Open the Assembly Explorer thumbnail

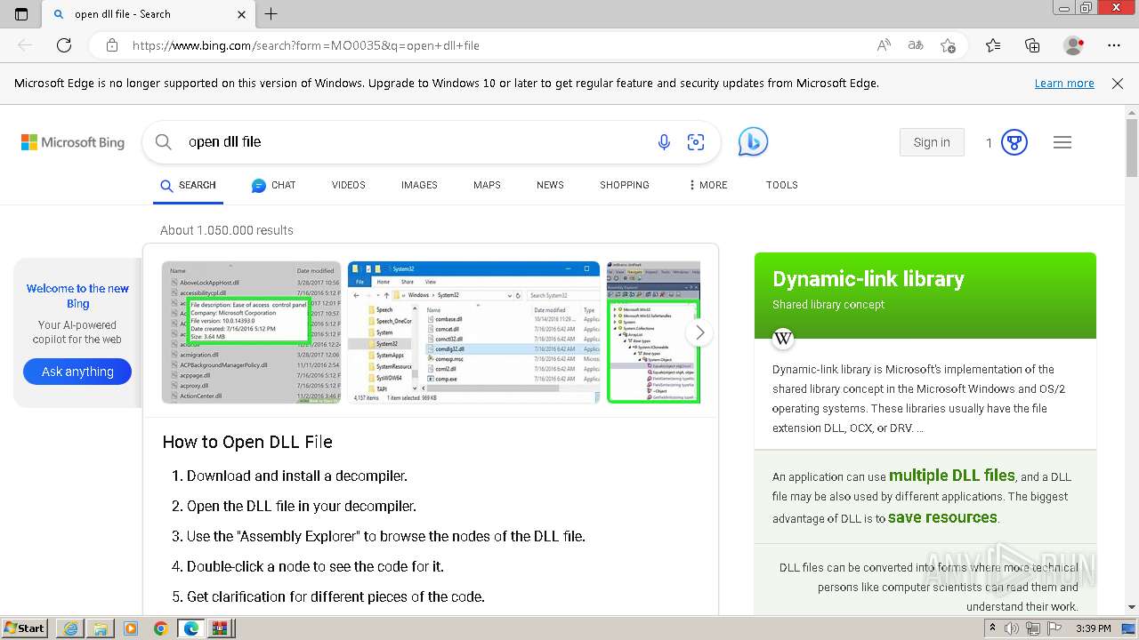[x=653, y=332]
